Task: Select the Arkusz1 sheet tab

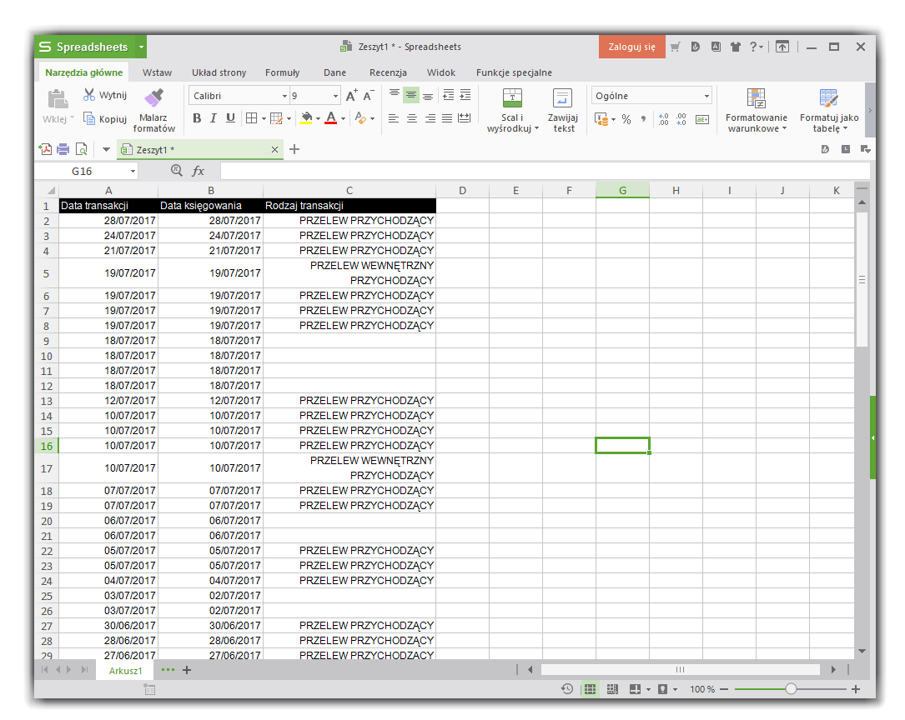Action: (x=125, y=671)
